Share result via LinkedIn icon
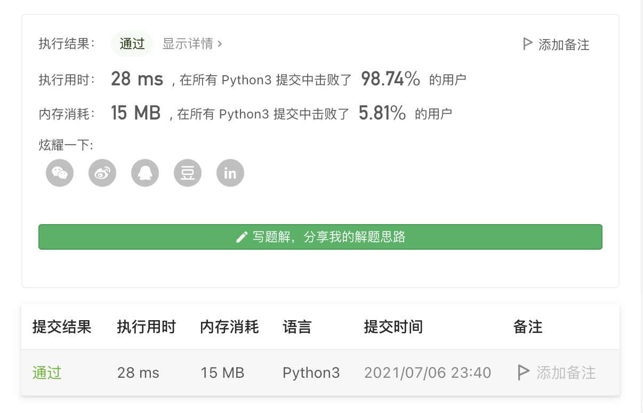 tap(230, 173)
